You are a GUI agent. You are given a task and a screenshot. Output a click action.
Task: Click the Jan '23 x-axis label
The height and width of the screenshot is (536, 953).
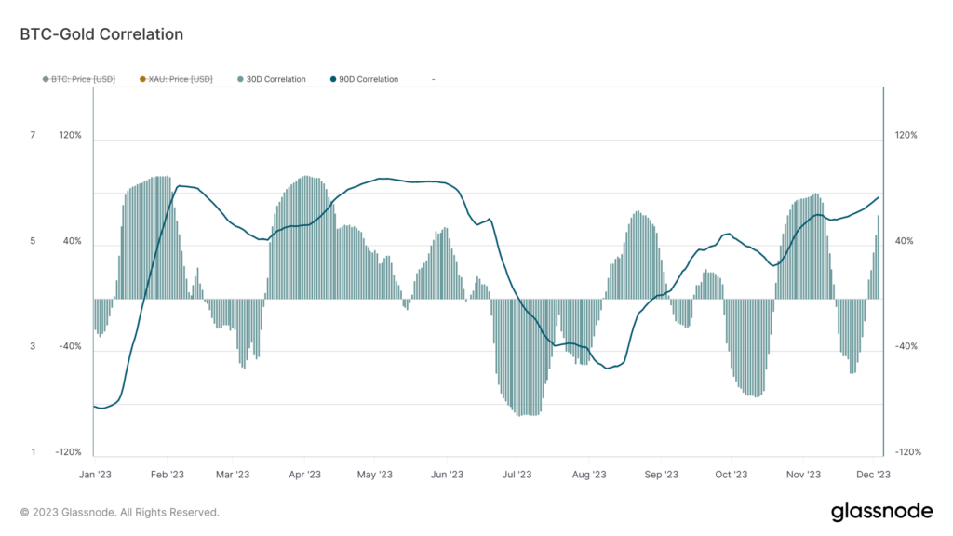pyautogui.click(x=96, y=475)
